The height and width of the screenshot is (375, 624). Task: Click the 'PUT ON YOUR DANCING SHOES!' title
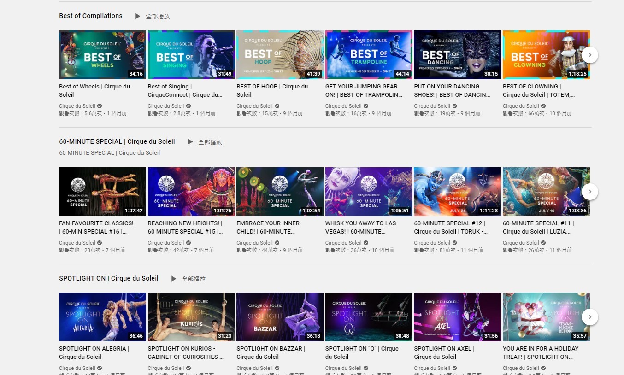(x=452, y=90)
